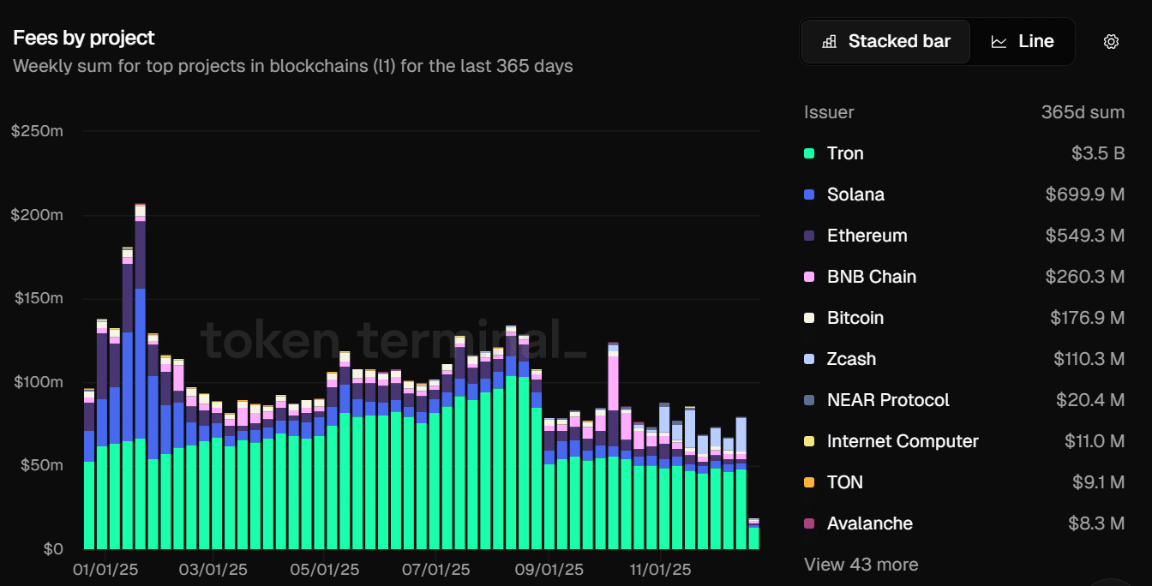1152x586 pixels.
Task: Select NEAR Protocol in the issuer list
Action: tap(887, 400)
